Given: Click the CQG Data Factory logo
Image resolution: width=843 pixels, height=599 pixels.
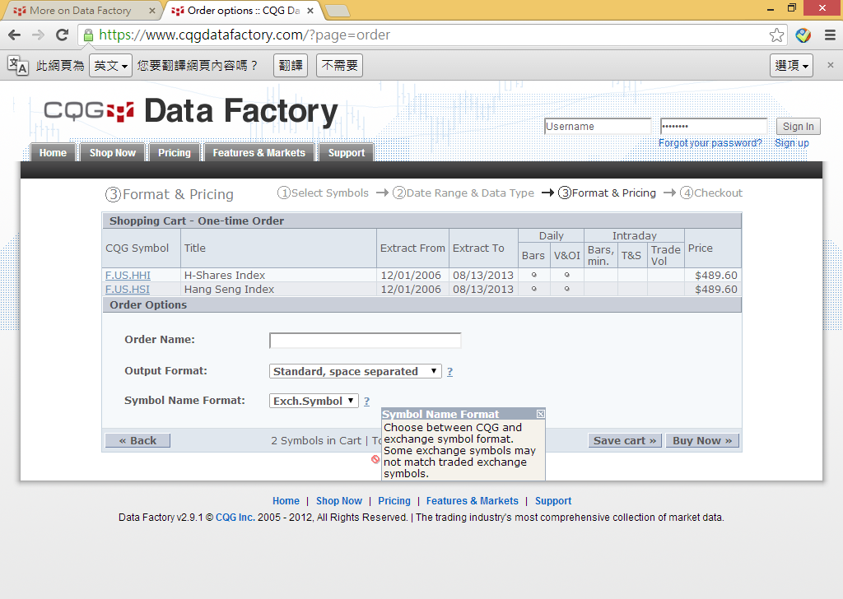Looking at the screenshot, I should point(191,111).
